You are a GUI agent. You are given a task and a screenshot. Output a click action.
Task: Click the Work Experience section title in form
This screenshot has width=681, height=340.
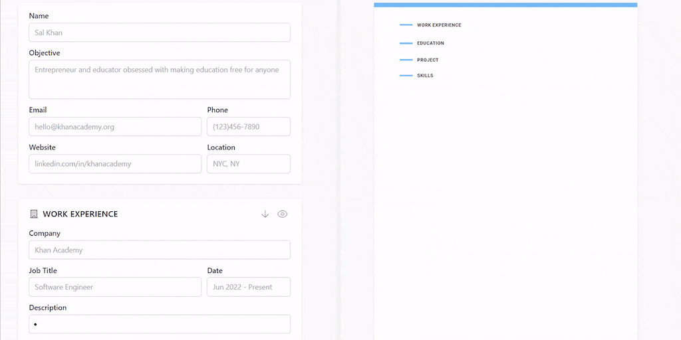[80, 214]
